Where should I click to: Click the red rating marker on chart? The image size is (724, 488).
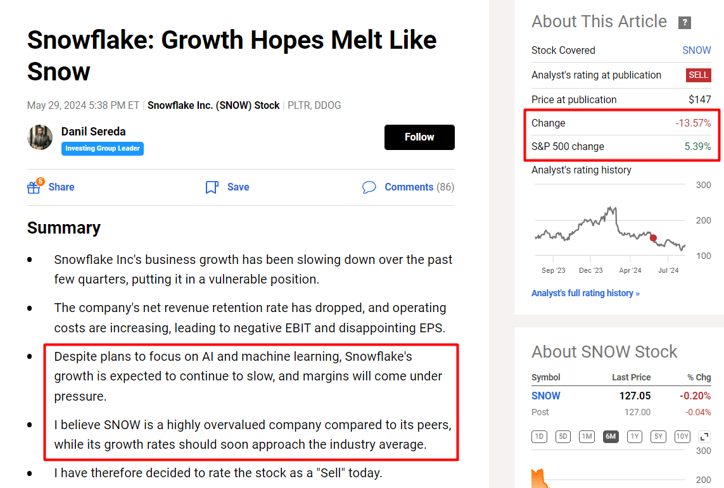point(653,238)
